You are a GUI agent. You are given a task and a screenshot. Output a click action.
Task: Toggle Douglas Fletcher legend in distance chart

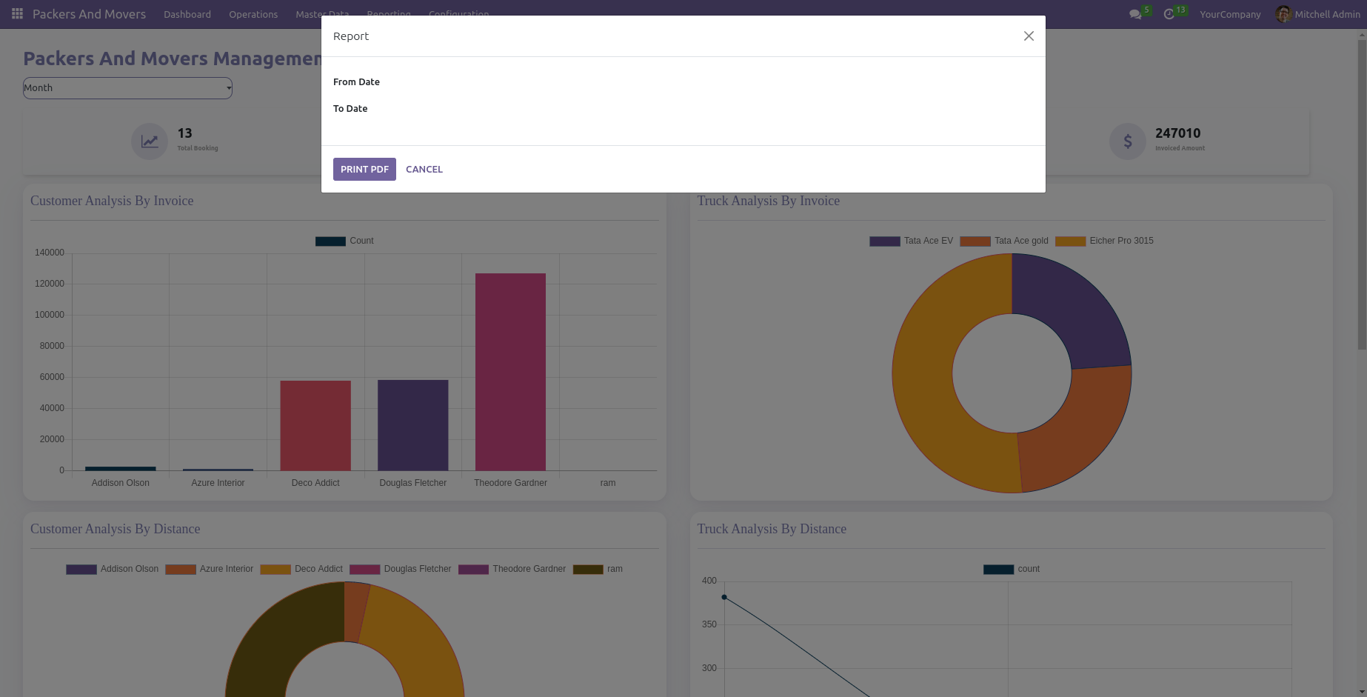(400, 569)
